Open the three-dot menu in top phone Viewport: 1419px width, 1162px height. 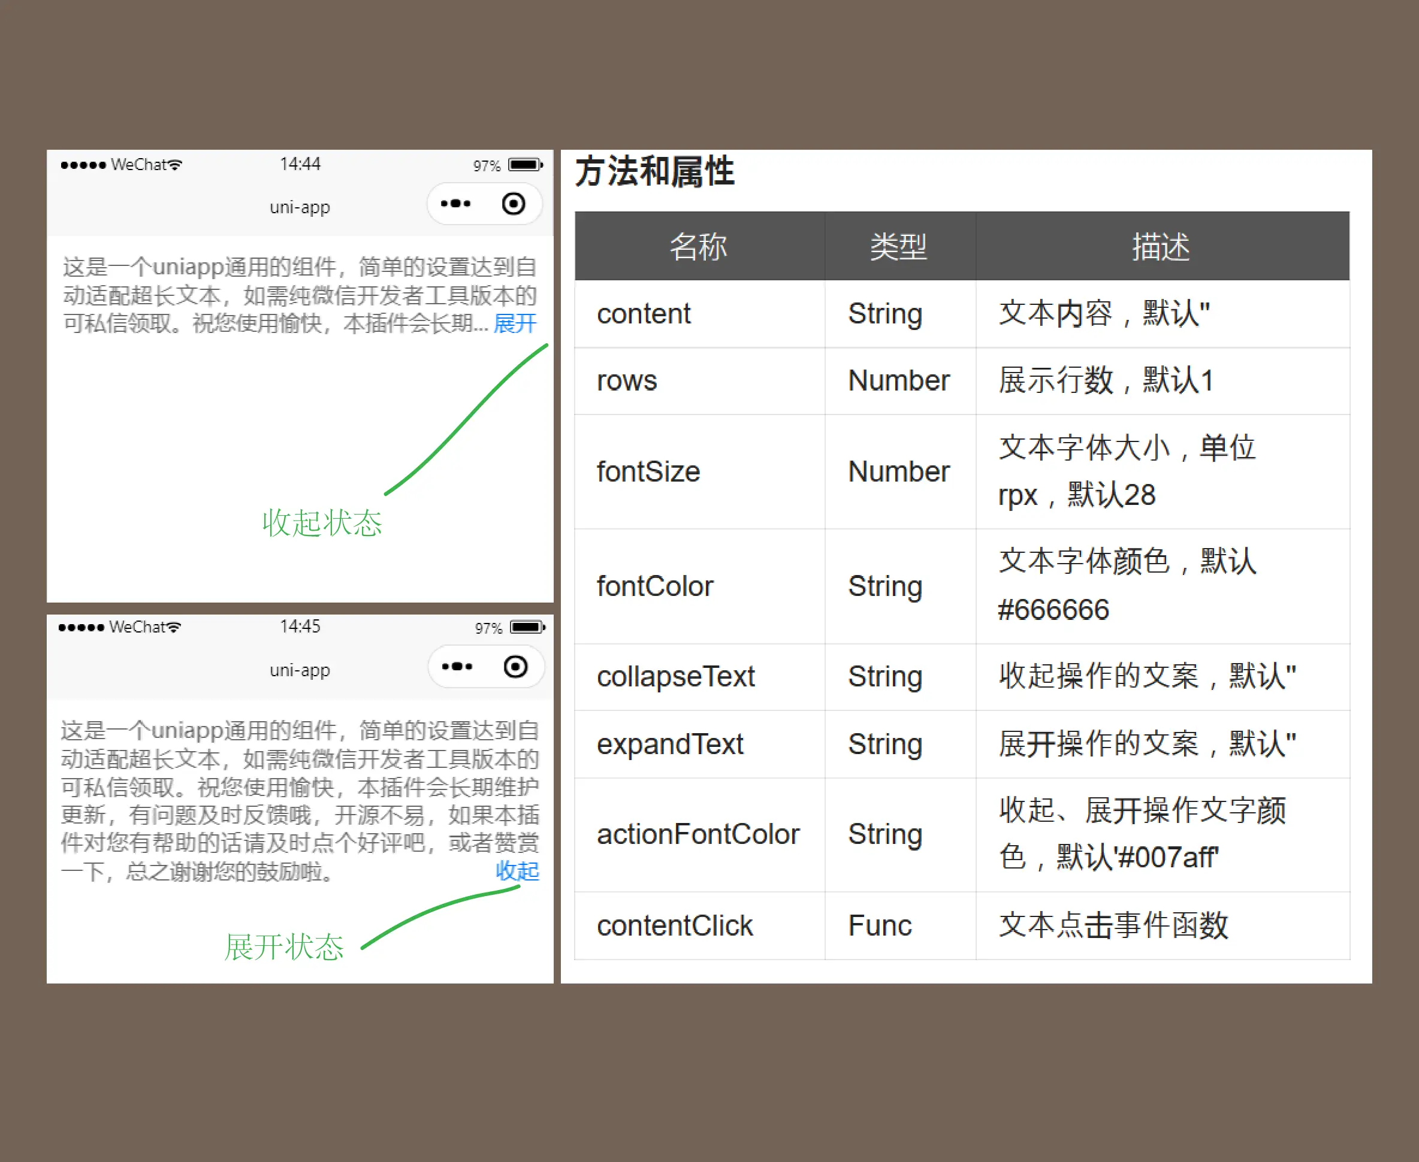[x=455, y=204]
